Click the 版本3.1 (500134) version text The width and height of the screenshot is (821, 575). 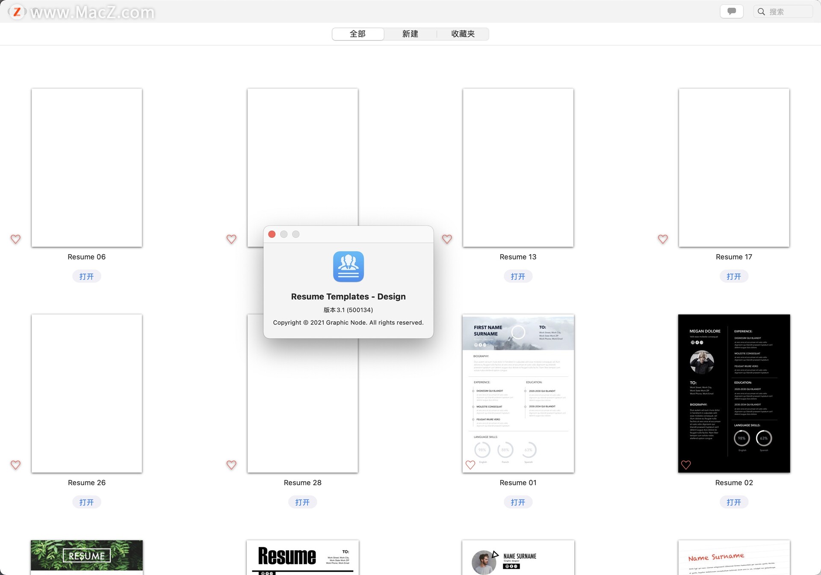pyautogui.click(x=348, y=310)
